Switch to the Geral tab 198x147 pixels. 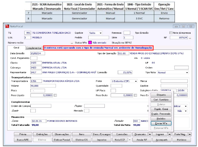point(16,48)
